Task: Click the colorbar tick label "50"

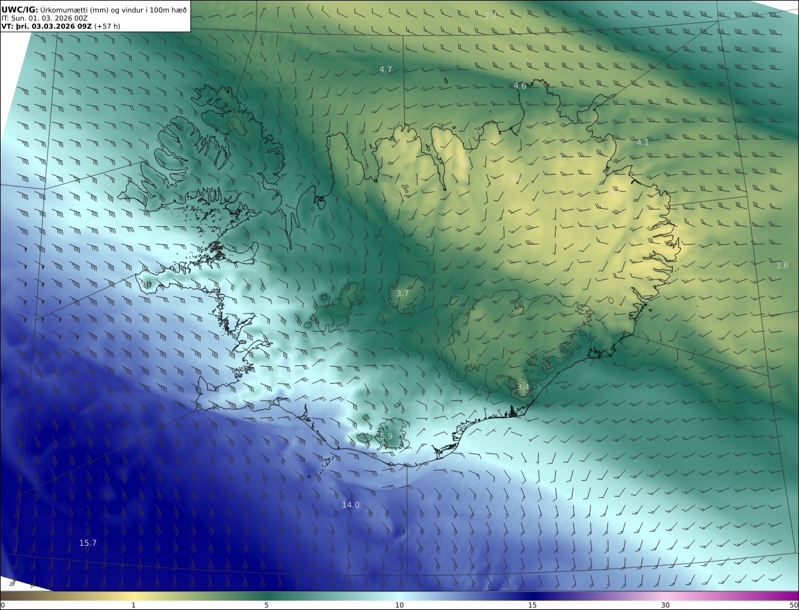Action: [793, 605]
